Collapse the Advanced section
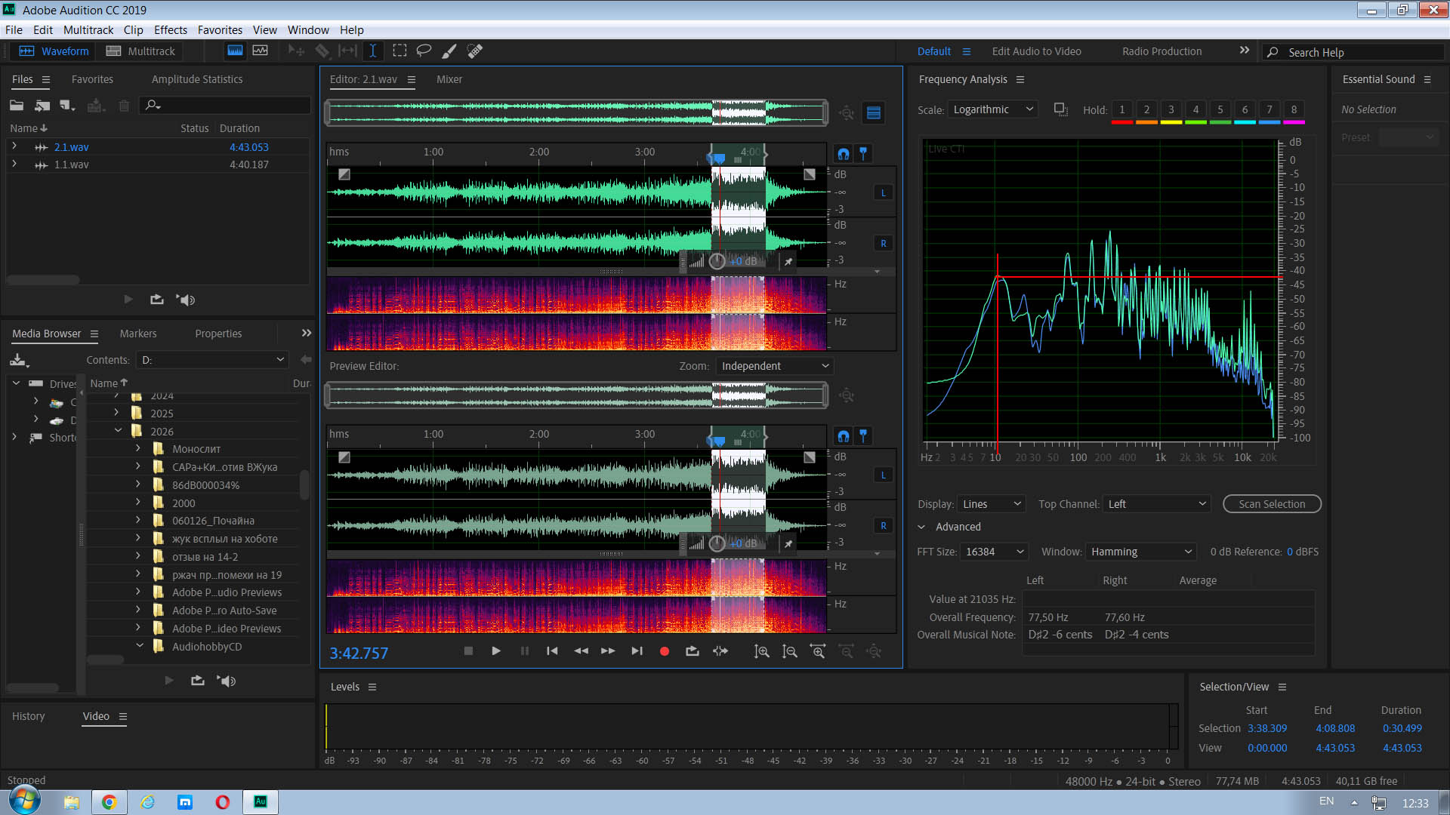The height and width of the screenshot is (815, 1450). coord(921,527)
